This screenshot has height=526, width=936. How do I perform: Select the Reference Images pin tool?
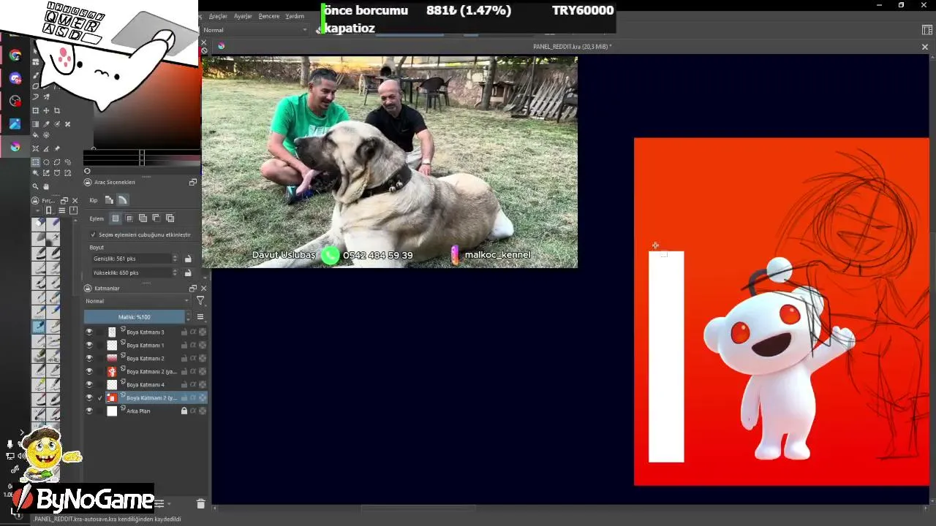(57, 148)
